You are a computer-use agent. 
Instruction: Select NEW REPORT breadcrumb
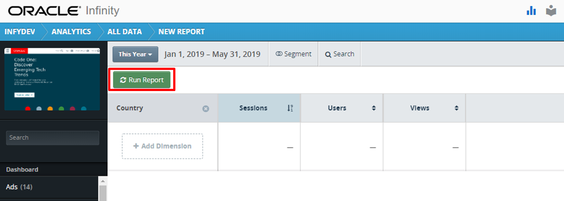(x=182, y=32)
